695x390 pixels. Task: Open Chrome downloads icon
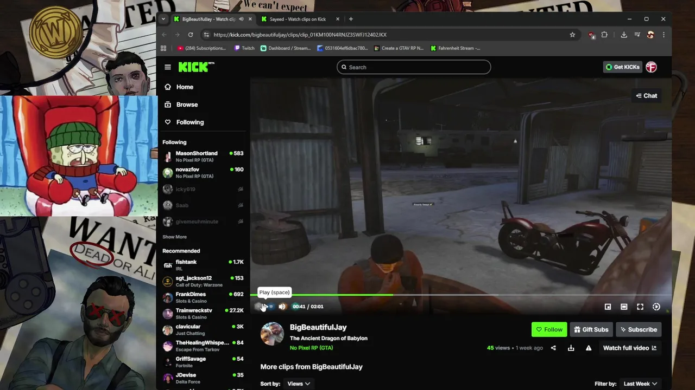[x=624, y=35]
